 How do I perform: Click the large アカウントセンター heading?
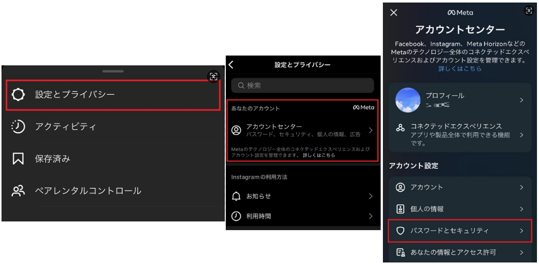460,30
